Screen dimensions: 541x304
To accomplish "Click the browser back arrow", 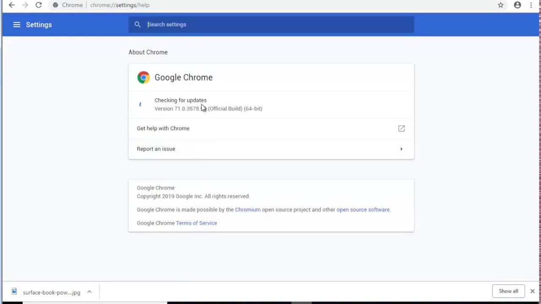I will pyautogui.click(x=12, y=5).
